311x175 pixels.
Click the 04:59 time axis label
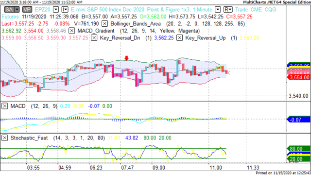(x=65, y=168)
